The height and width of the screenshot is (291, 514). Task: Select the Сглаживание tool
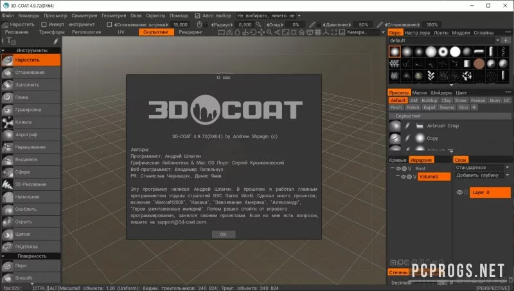click(x=31, y=73)
